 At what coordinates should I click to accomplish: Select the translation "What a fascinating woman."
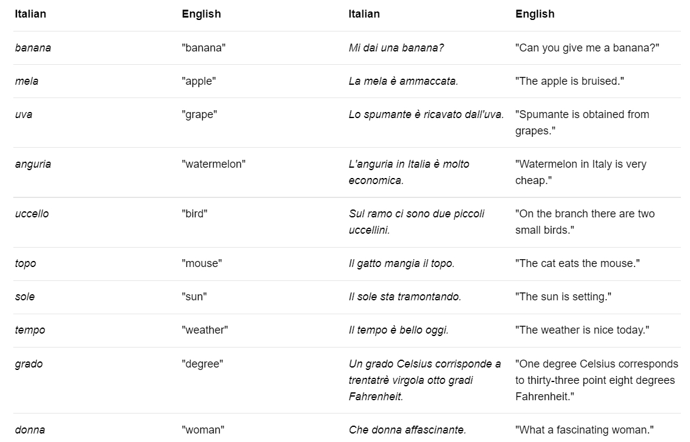click(585, 430)
